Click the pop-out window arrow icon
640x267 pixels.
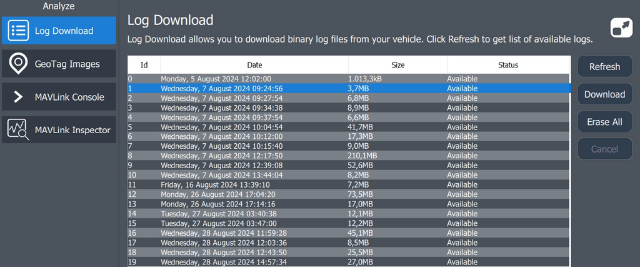(x=621, y=29)
